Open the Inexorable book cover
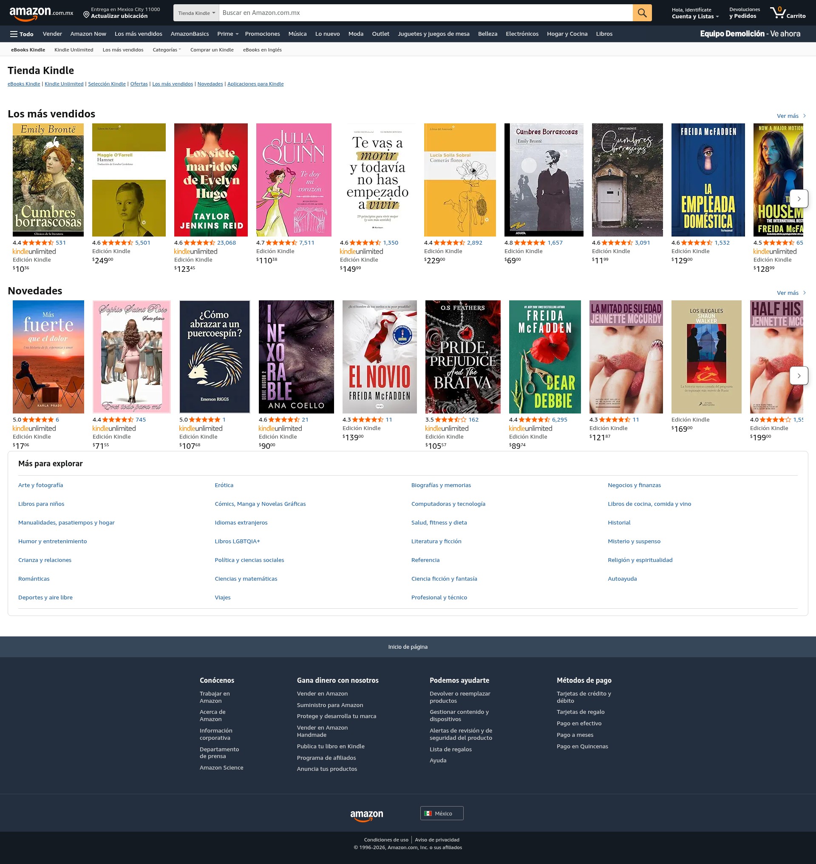Image resolution: width=816 pixels, height=864 pixels. 296,356
